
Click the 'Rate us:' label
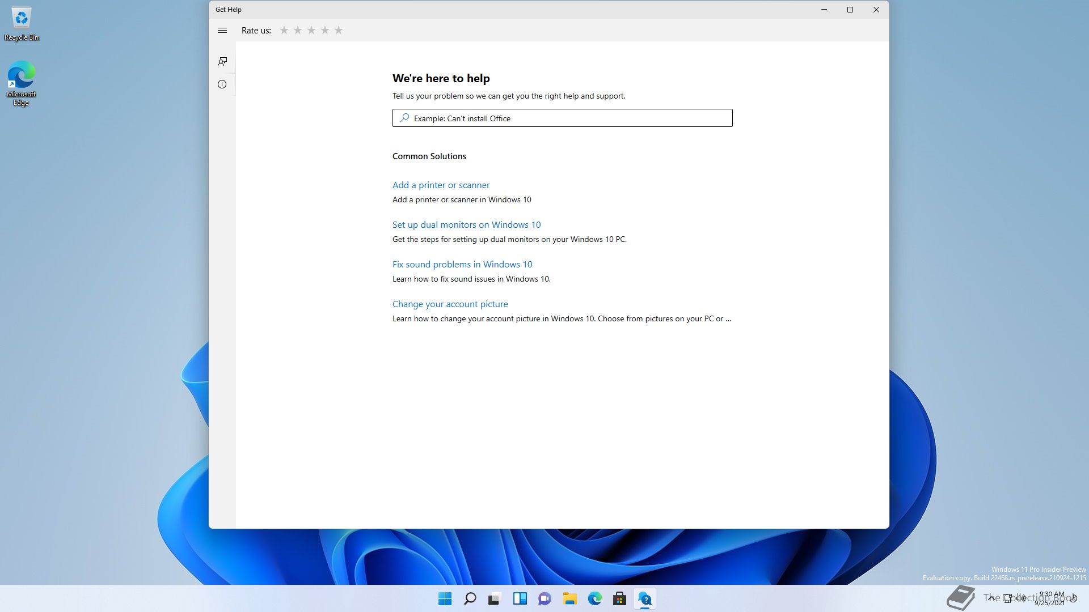(256, 31)
